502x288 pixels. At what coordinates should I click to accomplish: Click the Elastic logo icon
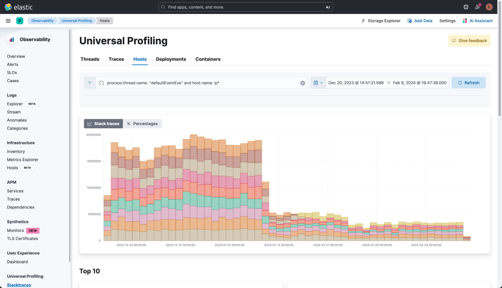point(8,7)
